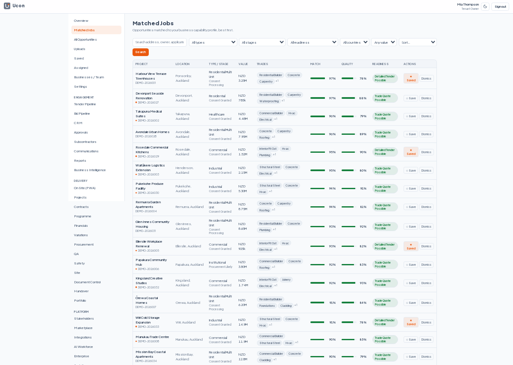Open the All stages dropdown

pos(262,42)
